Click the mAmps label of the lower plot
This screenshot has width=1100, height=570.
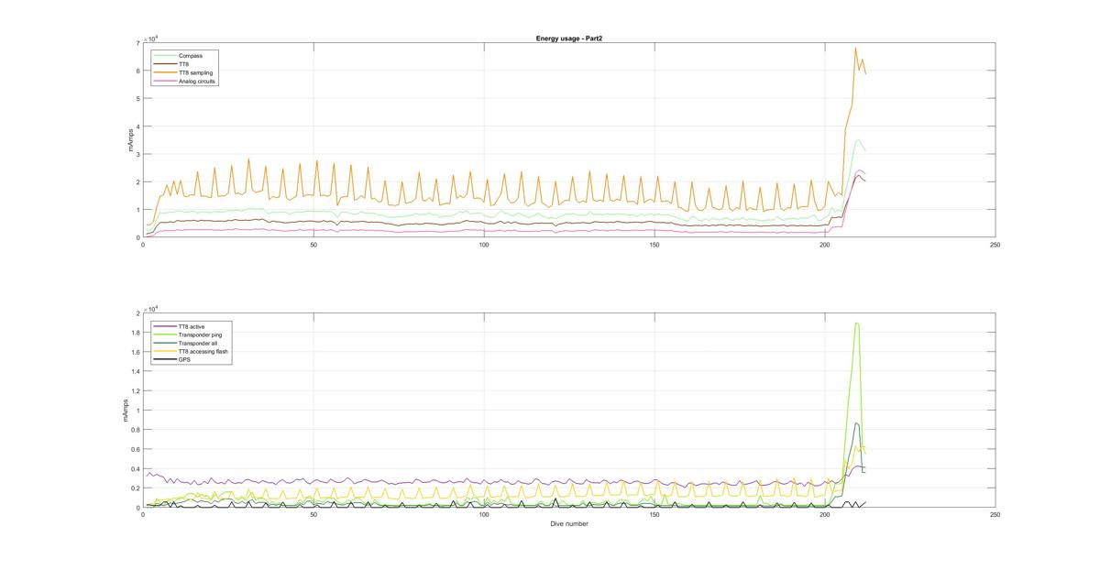point(125,411)
